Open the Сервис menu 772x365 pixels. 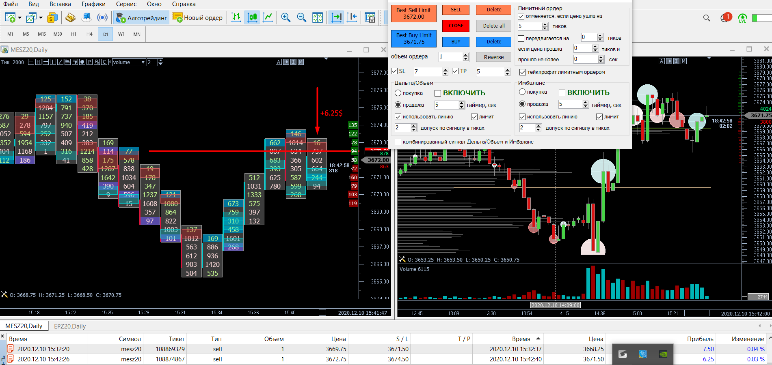[x=126, y=4]
